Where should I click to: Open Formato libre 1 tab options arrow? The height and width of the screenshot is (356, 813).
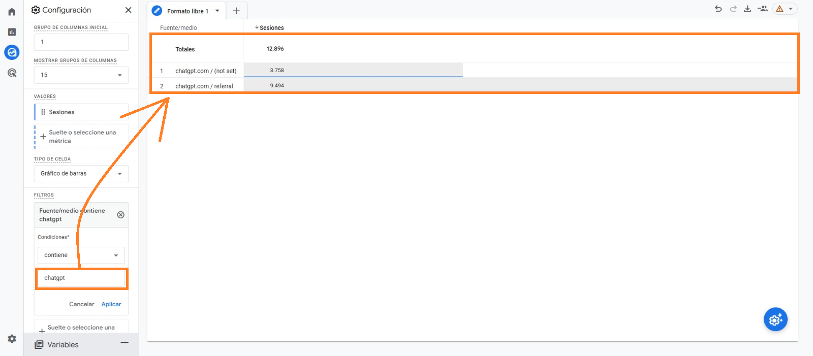(x=217, y=11)
